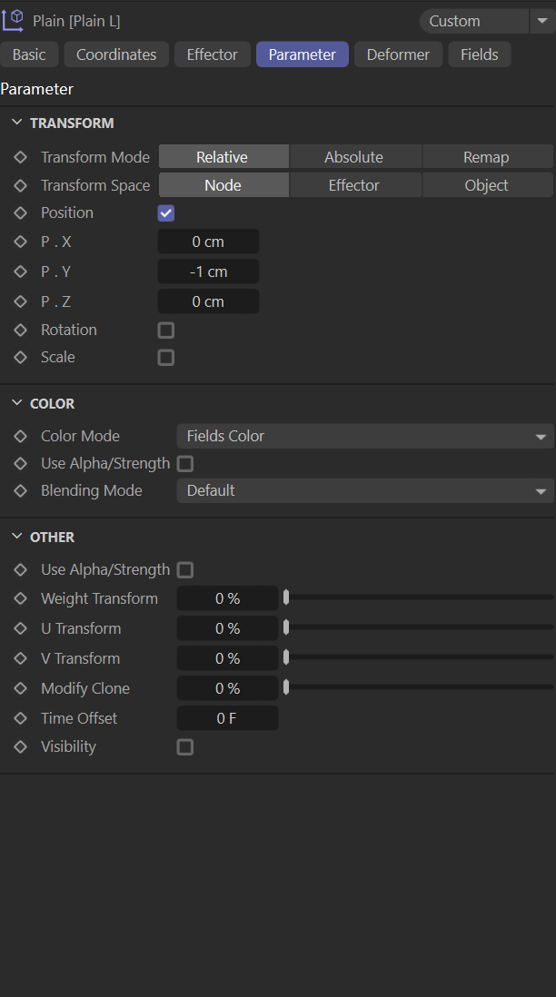Click the Weight Transform slider
The image size is (556, 997).
[x=419, y=597]
